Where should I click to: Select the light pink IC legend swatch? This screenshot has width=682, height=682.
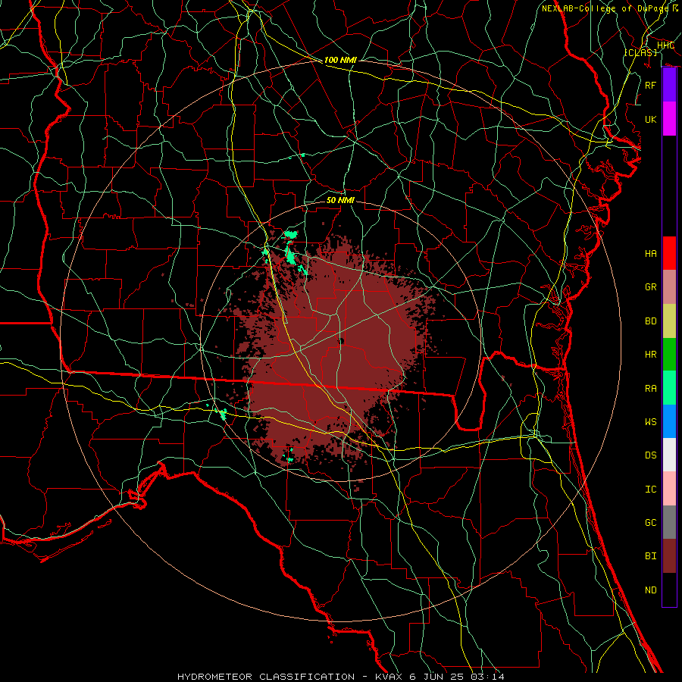[669, 489]
